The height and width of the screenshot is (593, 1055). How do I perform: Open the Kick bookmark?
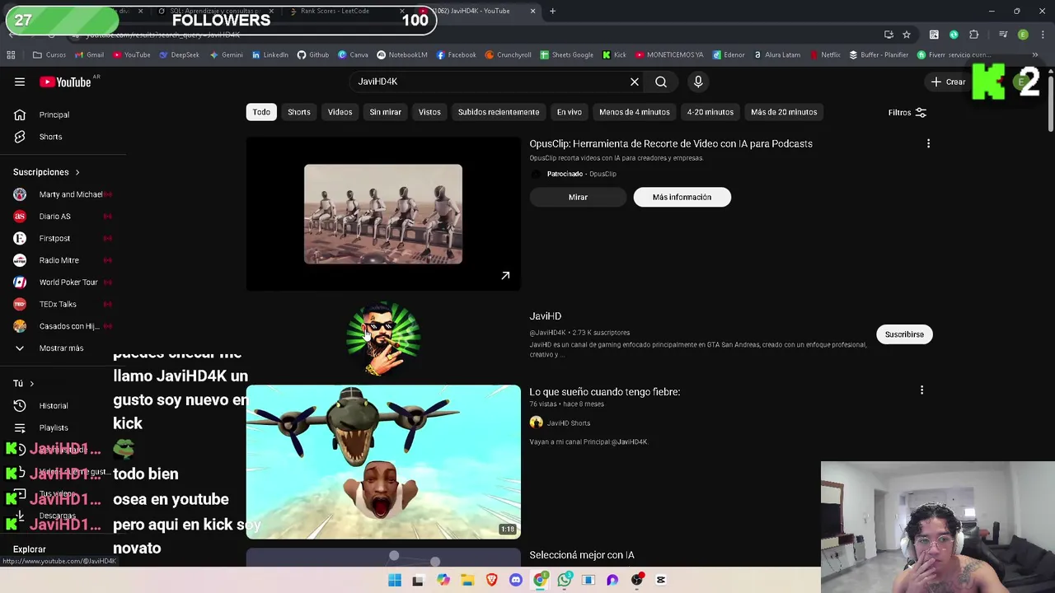[x=614, y=55]
